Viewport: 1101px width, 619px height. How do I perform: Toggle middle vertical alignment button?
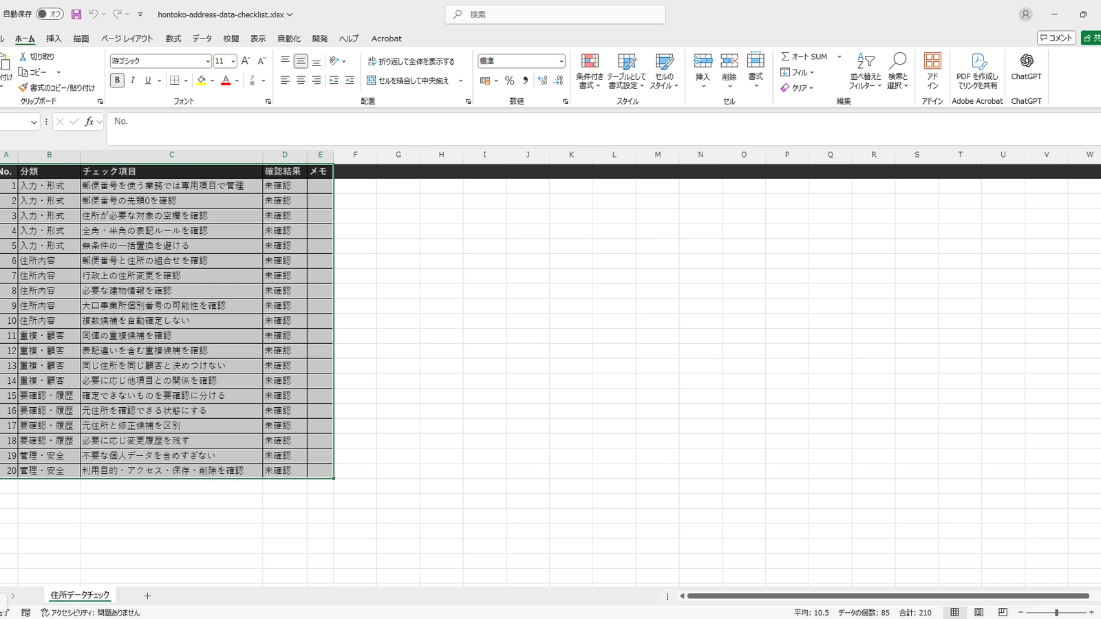(301, 61)
